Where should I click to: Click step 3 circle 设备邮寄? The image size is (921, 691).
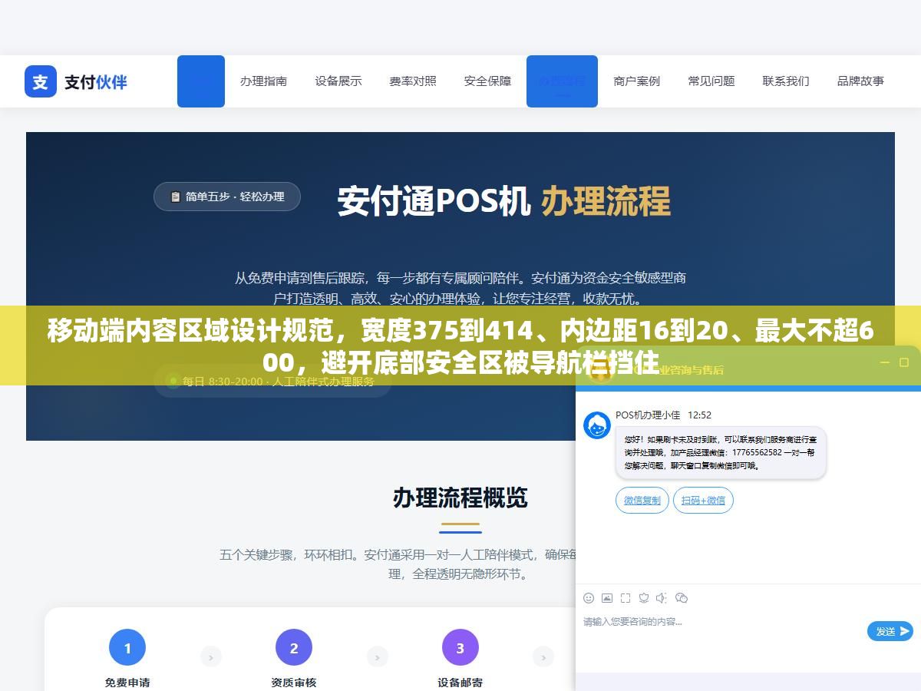pos(460,648)
